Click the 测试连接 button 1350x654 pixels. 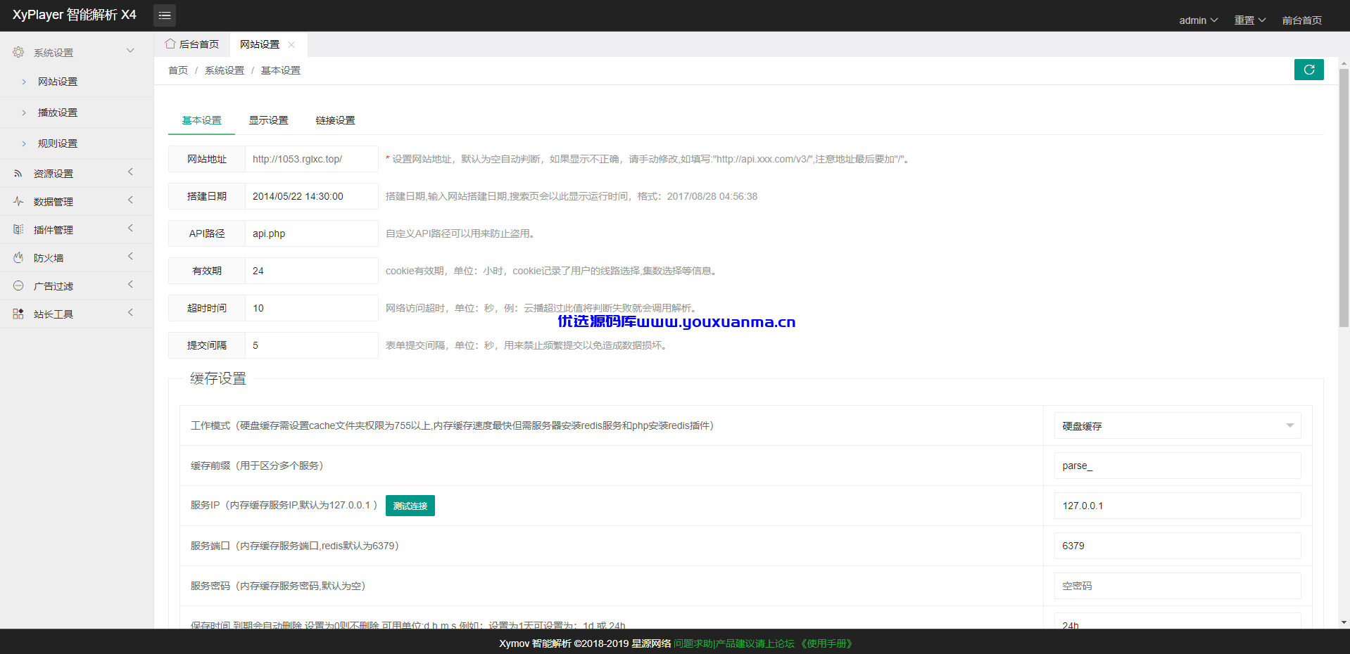pyautogui.click(x=410, y=506)
